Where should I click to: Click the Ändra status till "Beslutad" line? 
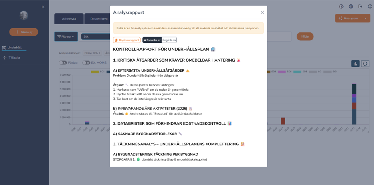pyautogui.click(x=158, y=113)
